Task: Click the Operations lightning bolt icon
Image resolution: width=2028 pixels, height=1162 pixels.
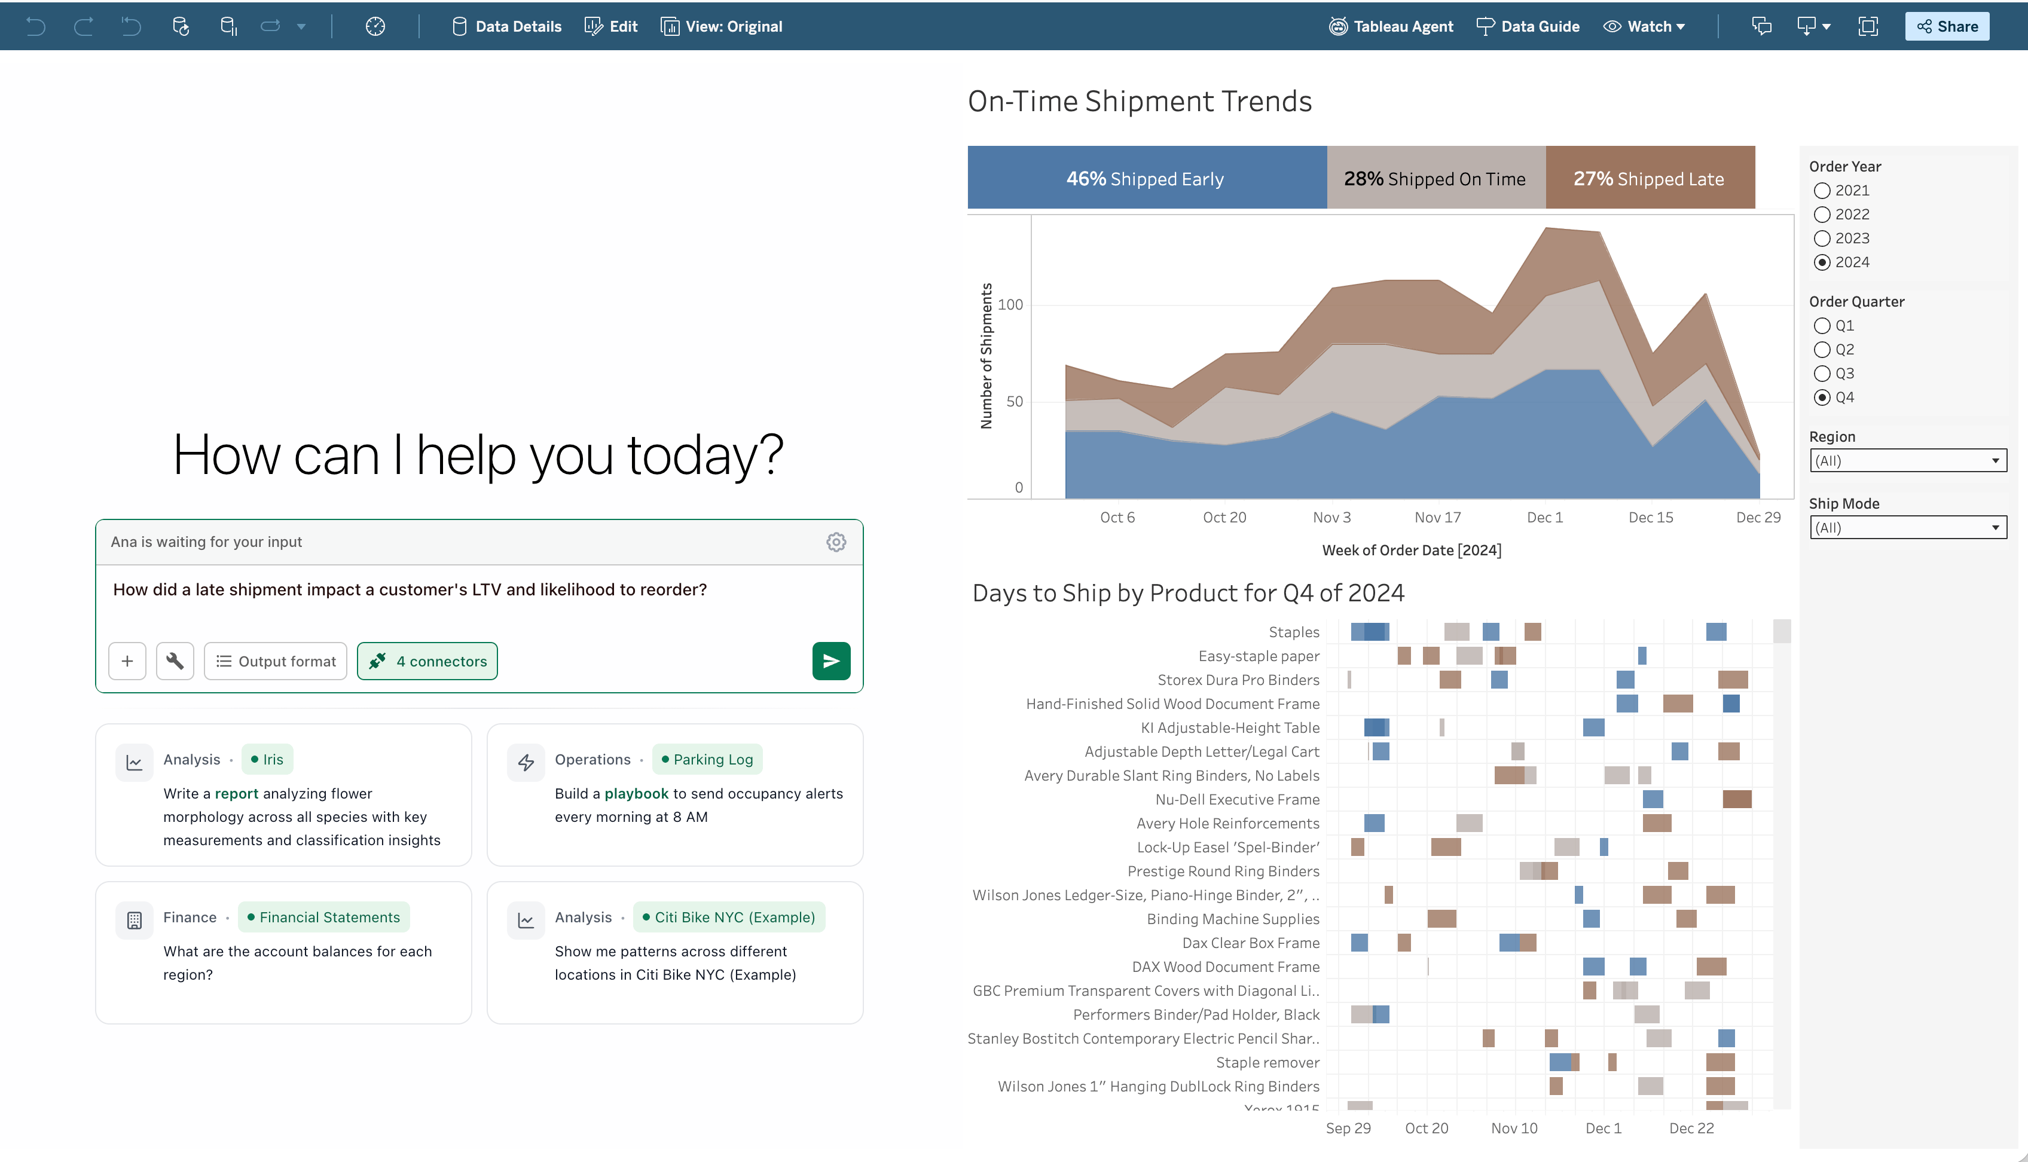Action: point(525,763)
